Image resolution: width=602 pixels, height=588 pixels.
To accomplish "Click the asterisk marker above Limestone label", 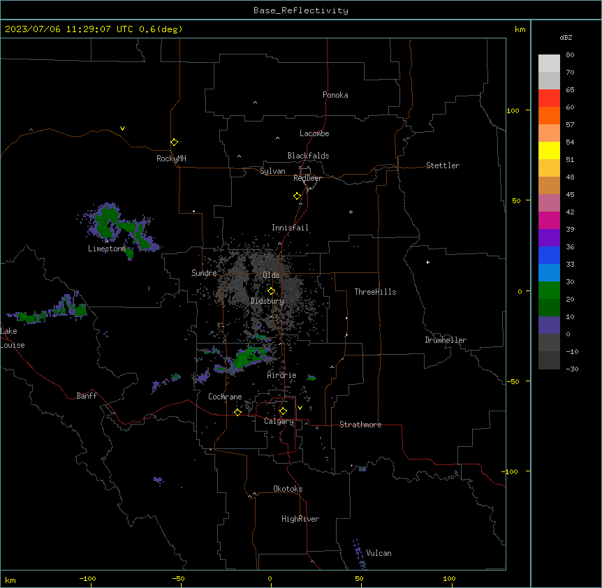I will 107,241.
